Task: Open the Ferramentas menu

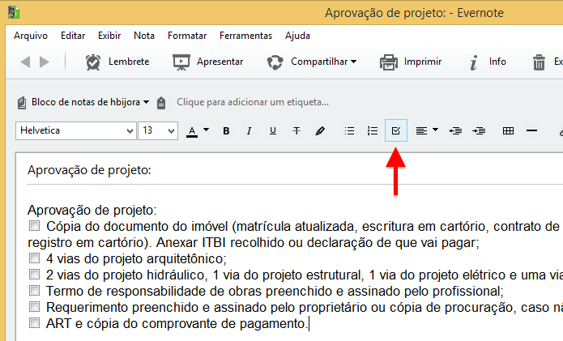Action: tap(246, 36)
